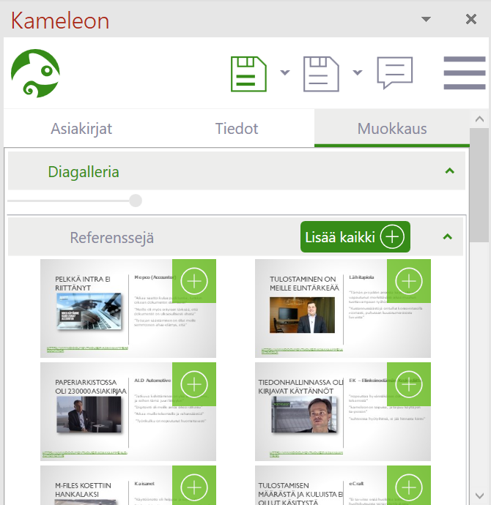
Task: Click the scrollbar down arrow
Action: coord(479,495)
